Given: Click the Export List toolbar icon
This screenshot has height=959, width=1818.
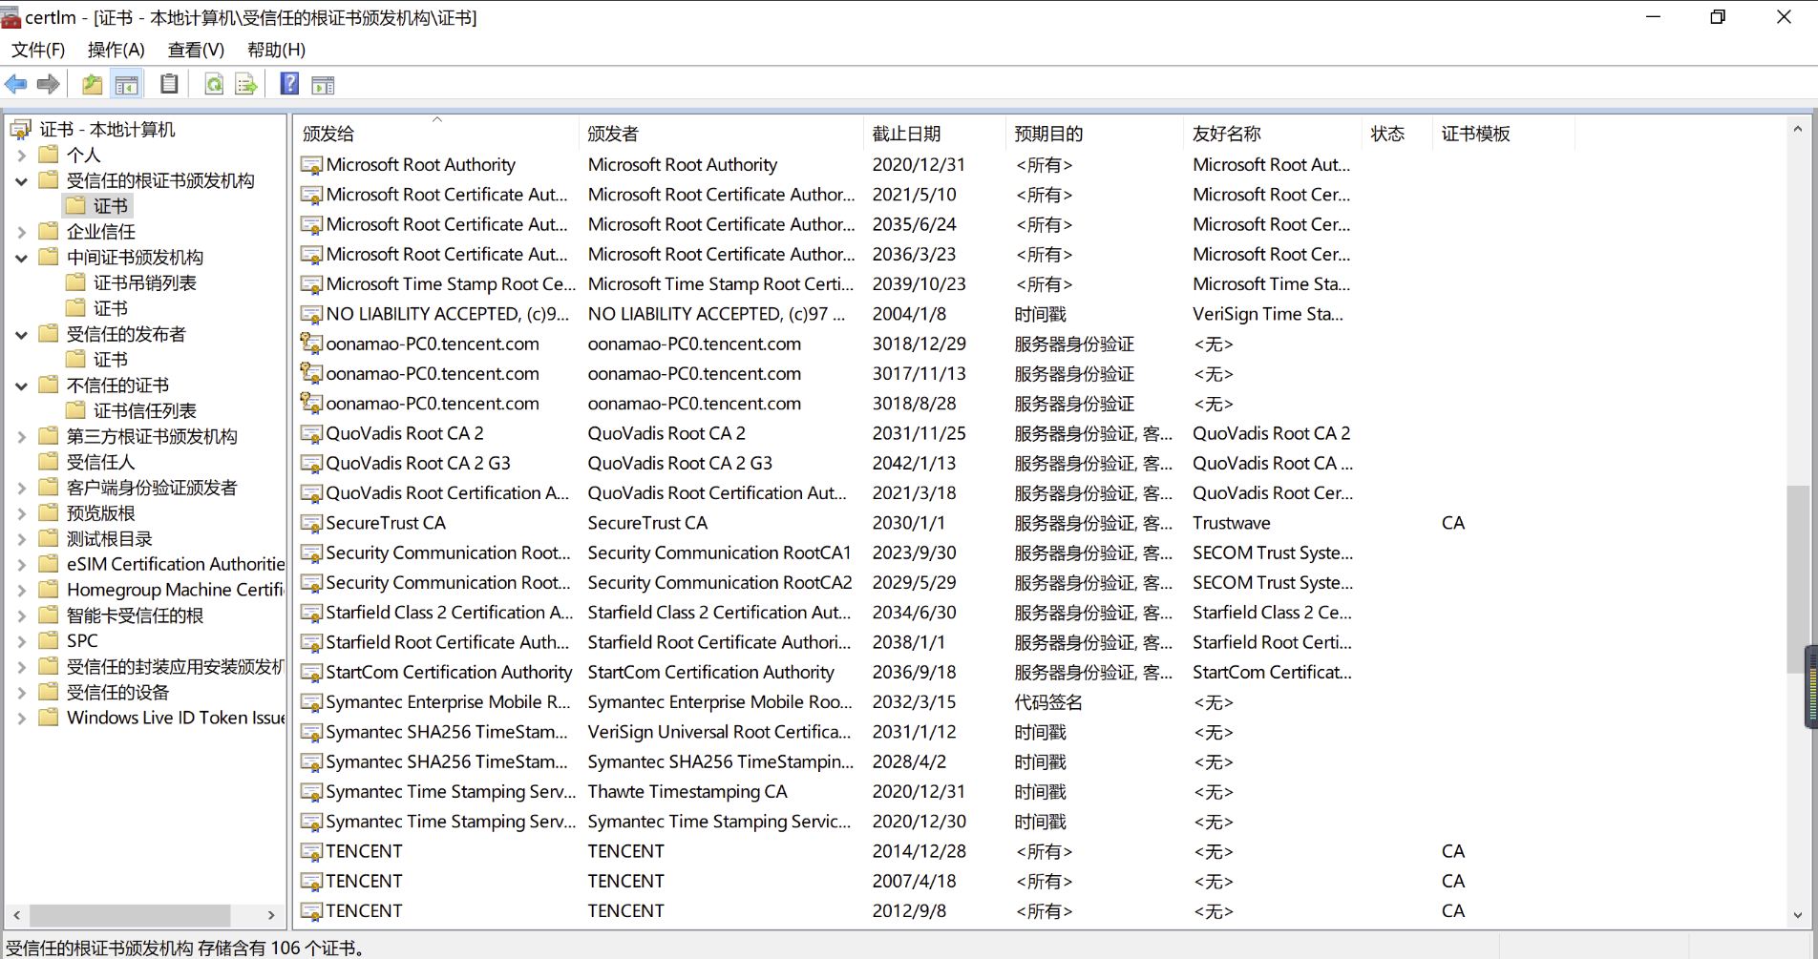Looking at the screenshot, I should pyautogui.click(x=246, y=85).
